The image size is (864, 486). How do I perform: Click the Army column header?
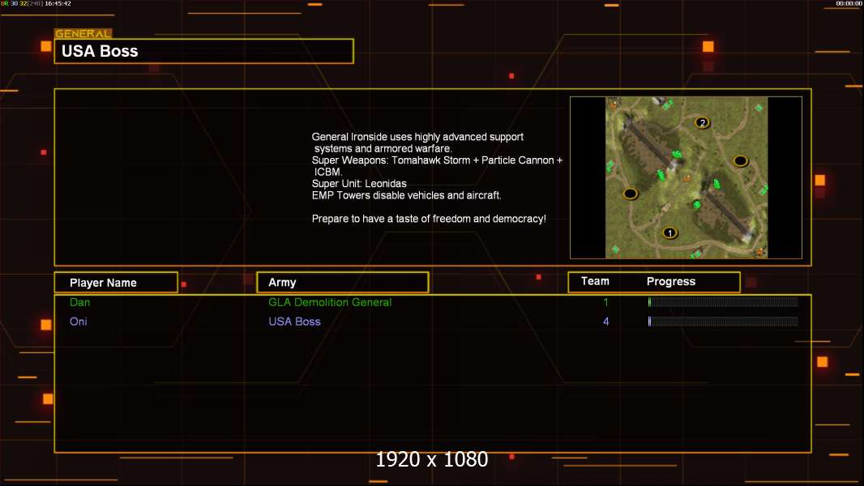pyautogui.click(x=342, y=283)
